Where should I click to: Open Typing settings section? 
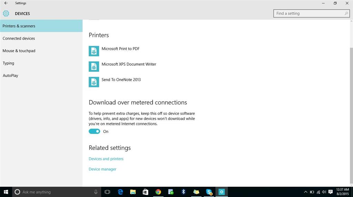tap(41, 63)
